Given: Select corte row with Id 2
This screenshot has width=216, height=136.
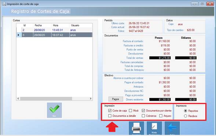Looking at the screenshot, I should pos(54,30).
